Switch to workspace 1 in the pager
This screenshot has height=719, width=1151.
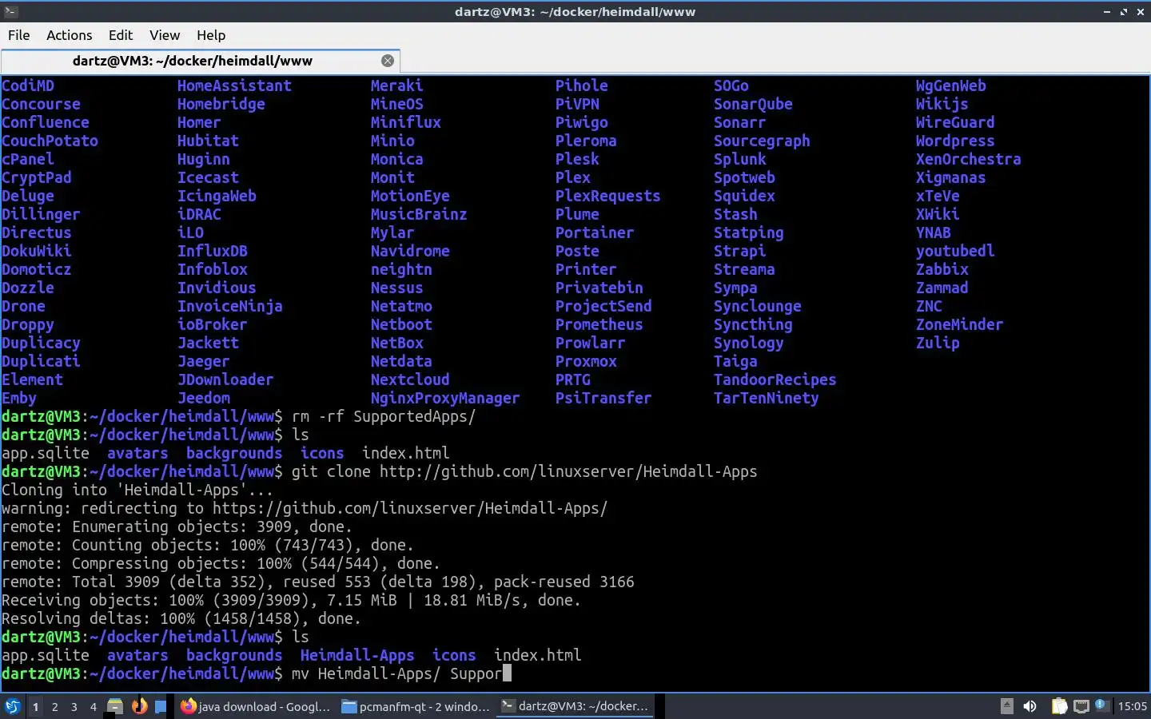point(35,706)
